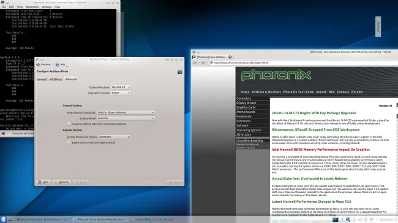This screenshot has width=398, height=223.
Task: Open Ubuntu 14.04 LTS article link
Action: click(x=314, y=113)
